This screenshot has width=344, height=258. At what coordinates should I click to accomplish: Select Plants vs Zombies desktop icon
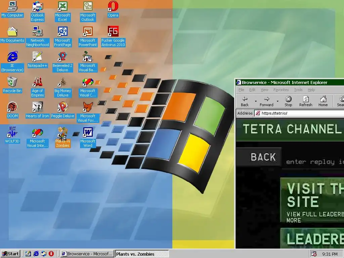(x=62, y=137)
